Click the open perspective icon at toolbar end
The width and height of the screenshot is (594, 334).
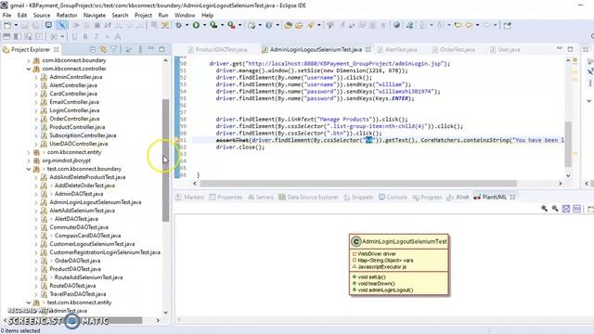coord(508,25)
